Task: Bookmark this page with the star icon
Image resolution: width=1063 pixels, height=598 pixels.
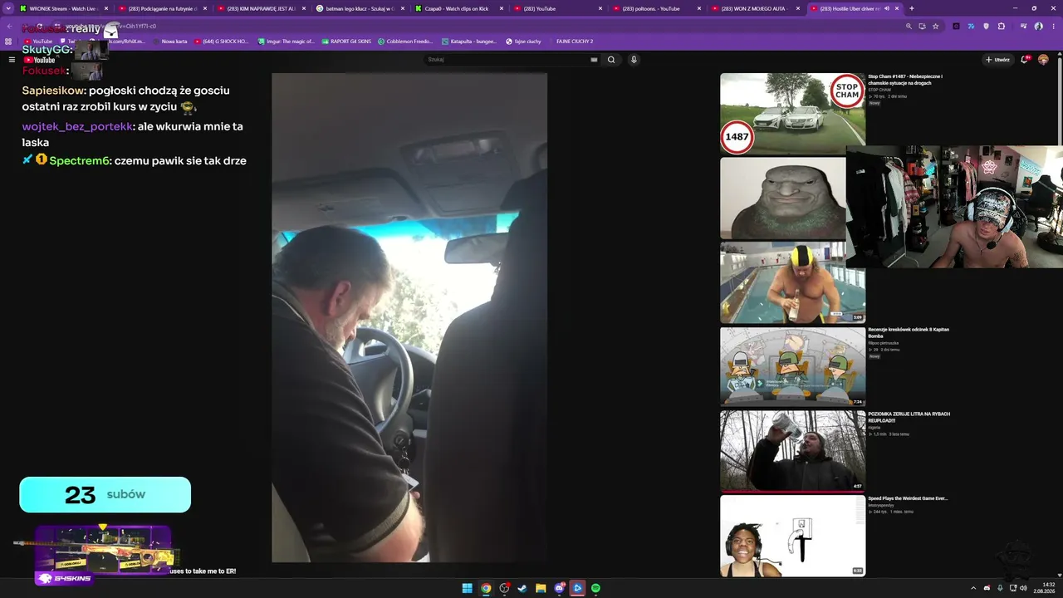Action: 935,26
